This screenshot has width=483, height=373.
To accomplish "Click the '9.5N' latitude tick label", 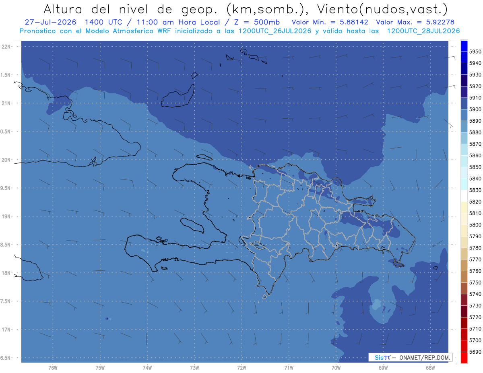I will (x=6, y=188).
